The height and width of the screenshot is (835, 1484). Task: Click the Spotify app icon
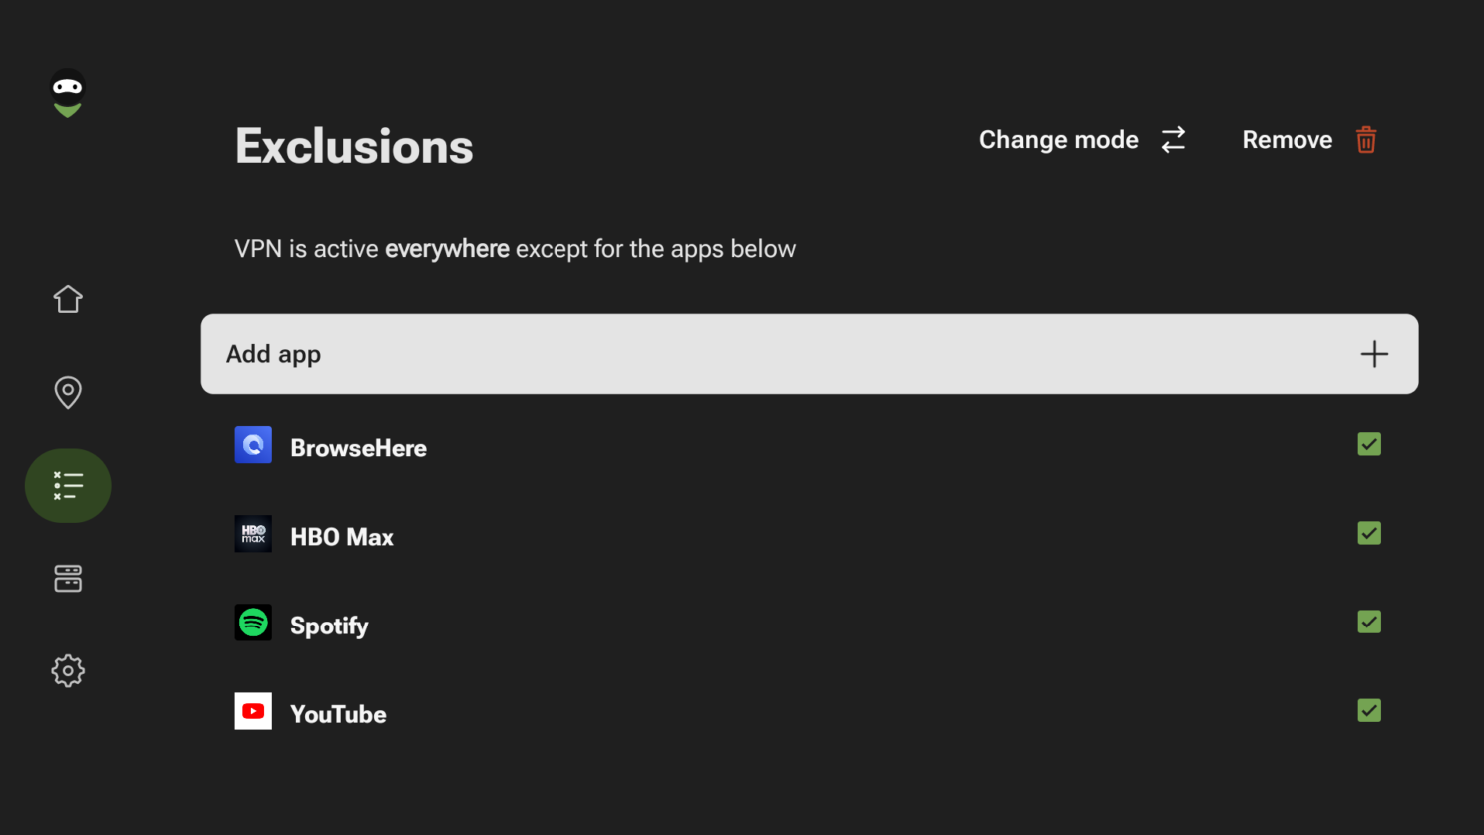253,623
